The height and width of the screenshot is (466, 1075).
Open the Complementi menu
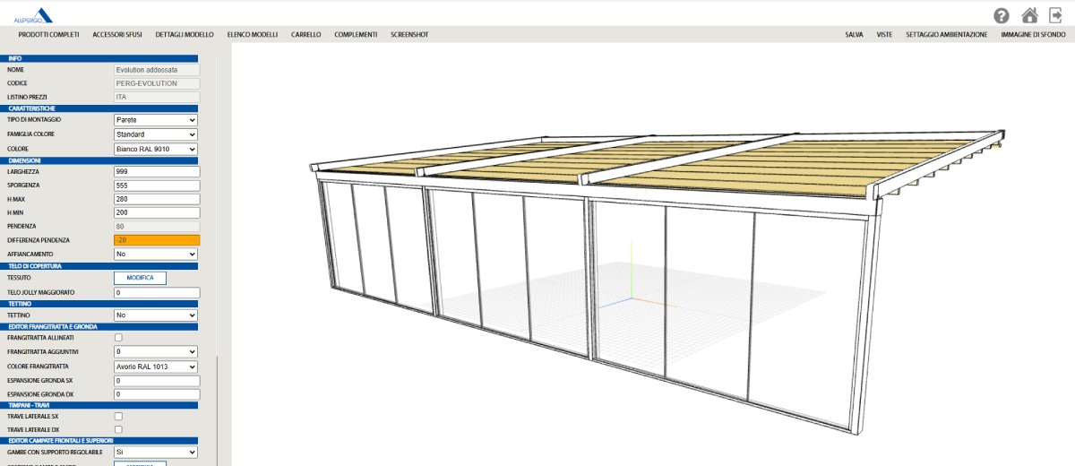tap(356, 34)
